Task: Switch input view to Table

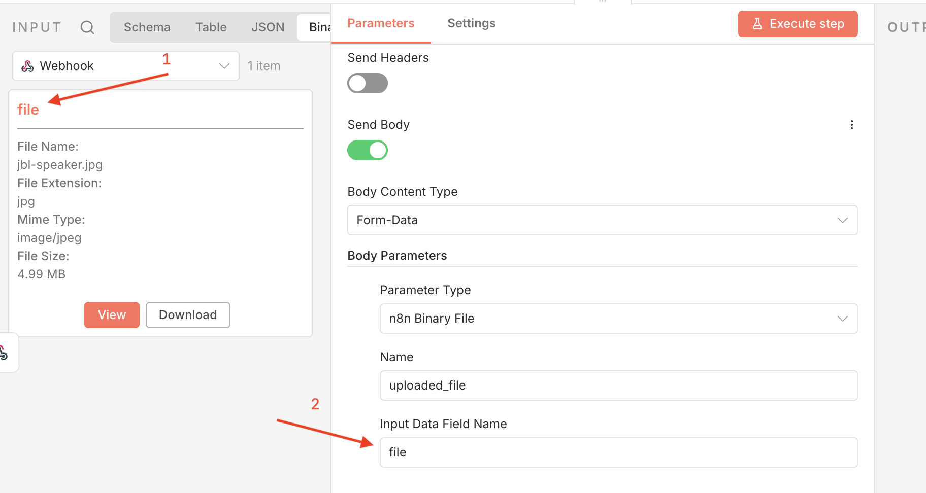Action: 211,27
